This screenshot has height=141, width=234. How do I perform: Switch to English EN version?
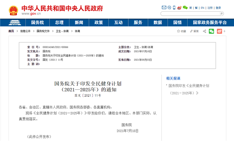click(202, 8)
